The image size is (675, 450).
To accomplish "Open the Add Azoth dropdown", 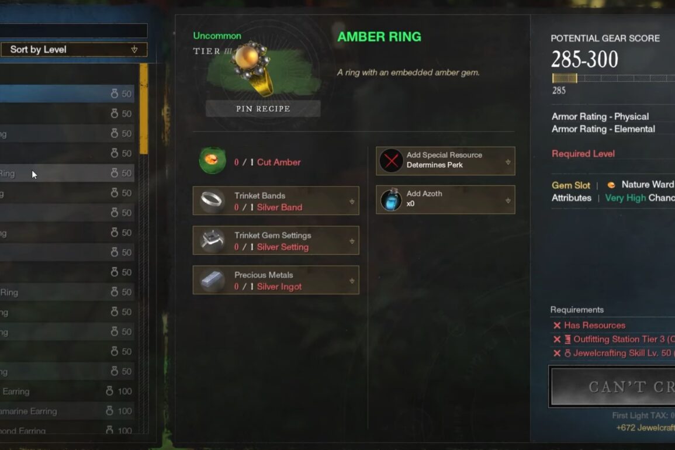I will click(445, 199).
